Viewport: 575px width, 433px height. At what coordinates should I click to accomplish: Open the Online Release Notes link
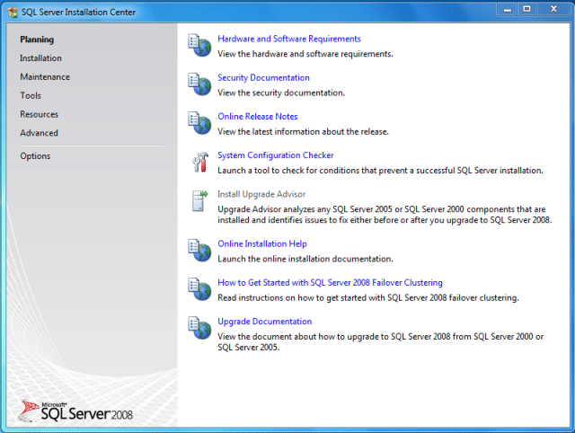pyautogui.click(x=258, y=117)
